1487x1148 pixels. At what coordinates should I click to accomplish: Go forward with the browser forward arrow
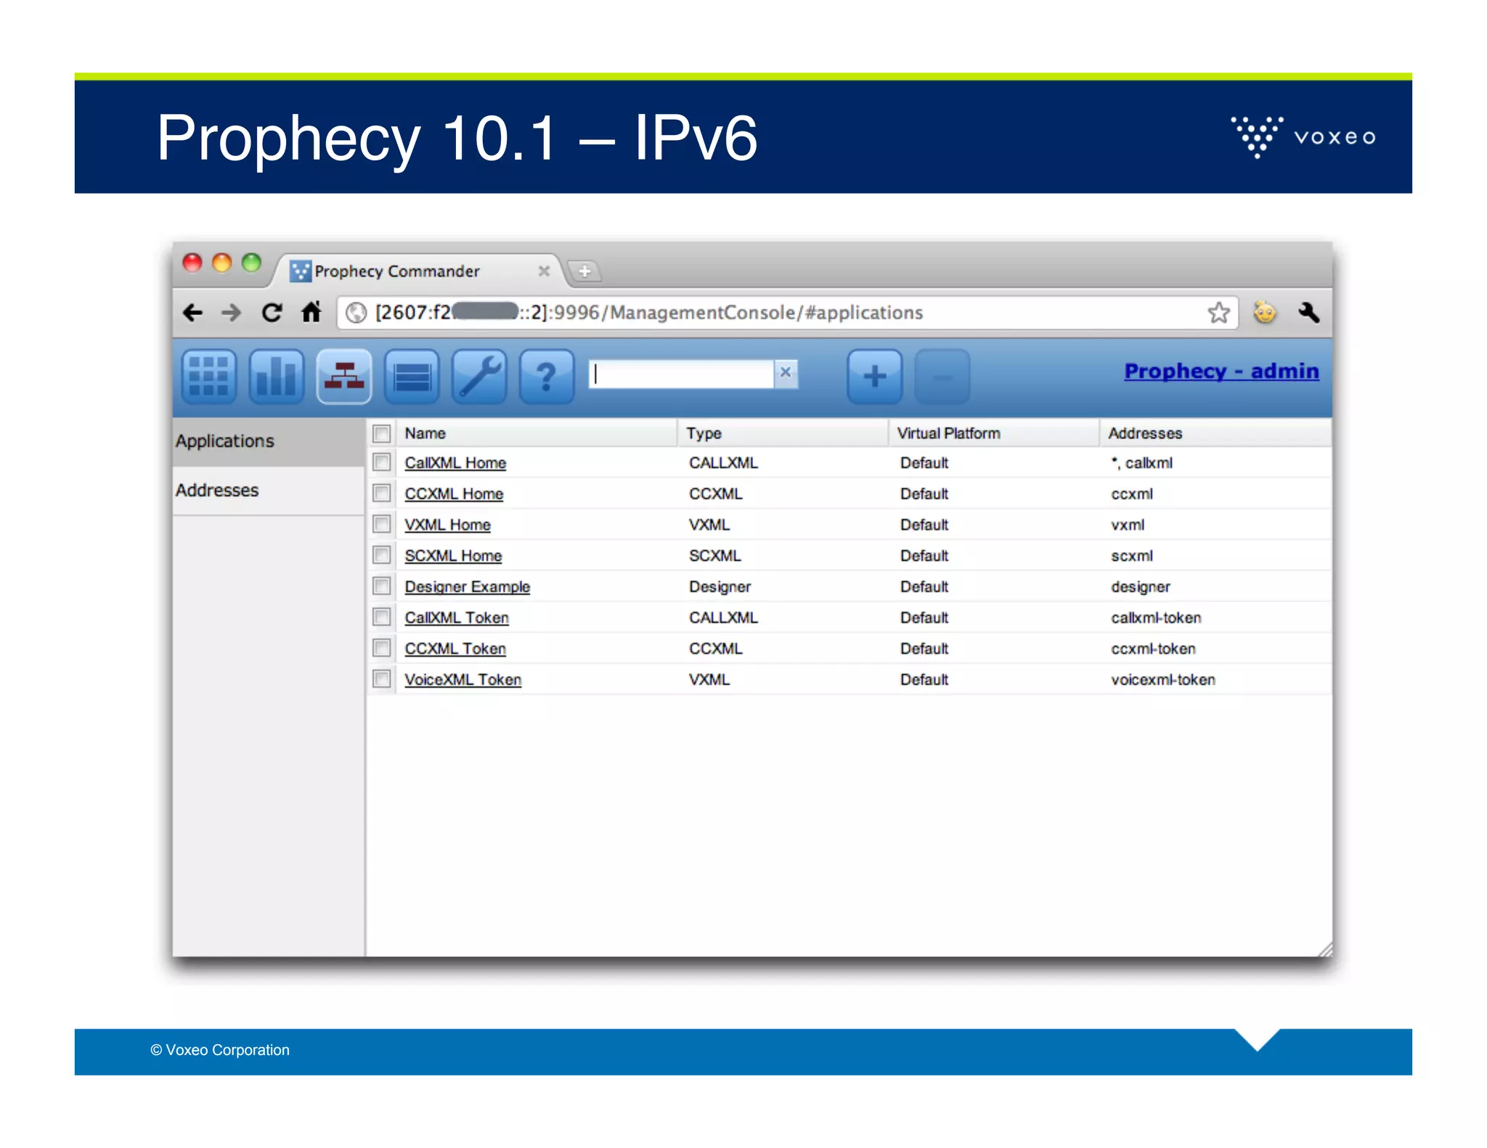[x=232, y=313]
